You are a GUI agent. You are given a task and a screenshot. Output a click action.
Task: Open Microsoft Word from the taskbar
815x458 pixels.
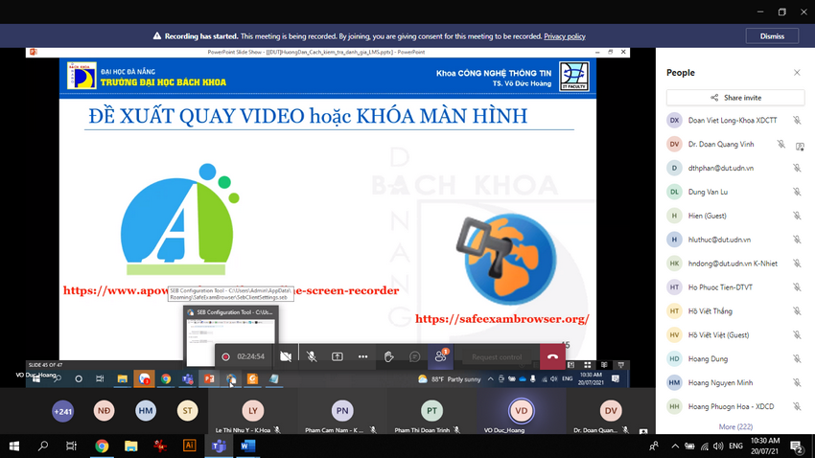tap(248, 447)
